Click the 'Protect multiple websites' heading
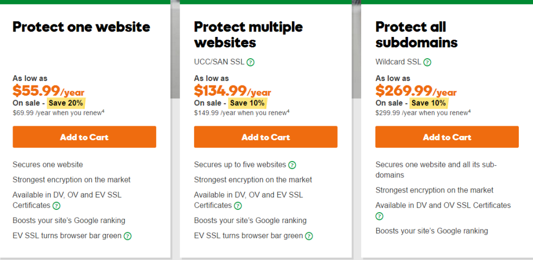This screenshot has height=260, width=533. [249, 35]
